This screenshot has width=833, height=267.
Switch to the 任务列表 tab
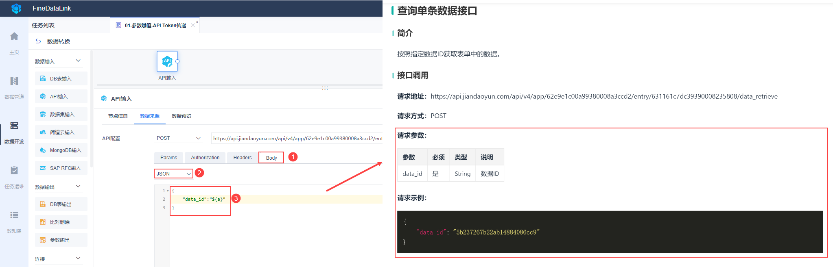(43, 25)
